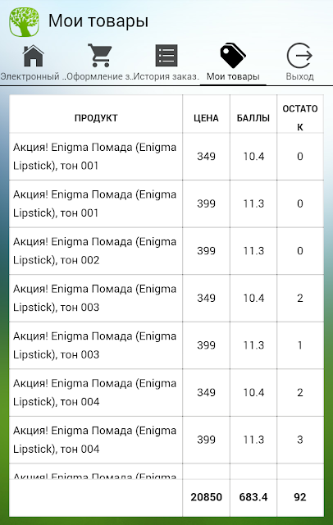Tap the green tree app logo
The height and width of the screenshot is (525, 333).
(x=24, y=21)
